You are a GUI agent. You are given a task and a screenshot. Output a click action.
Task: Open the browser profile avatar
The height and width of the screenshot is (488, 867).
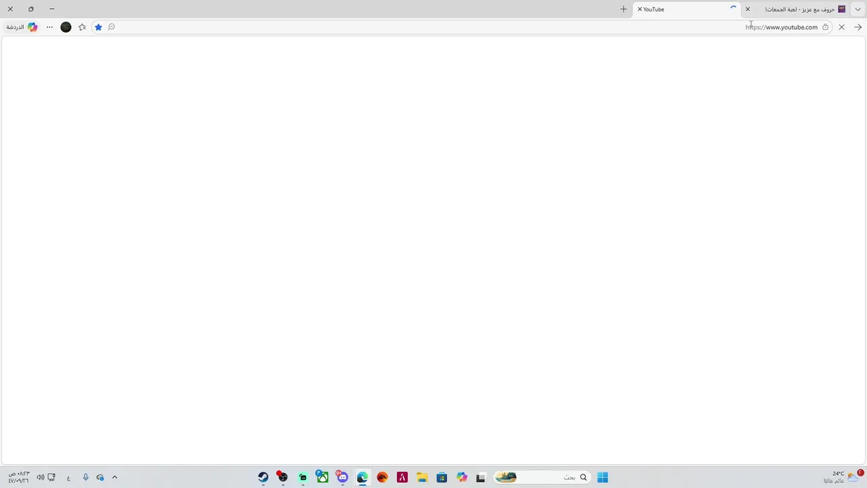pyautogui.click(x=66, y=27)
